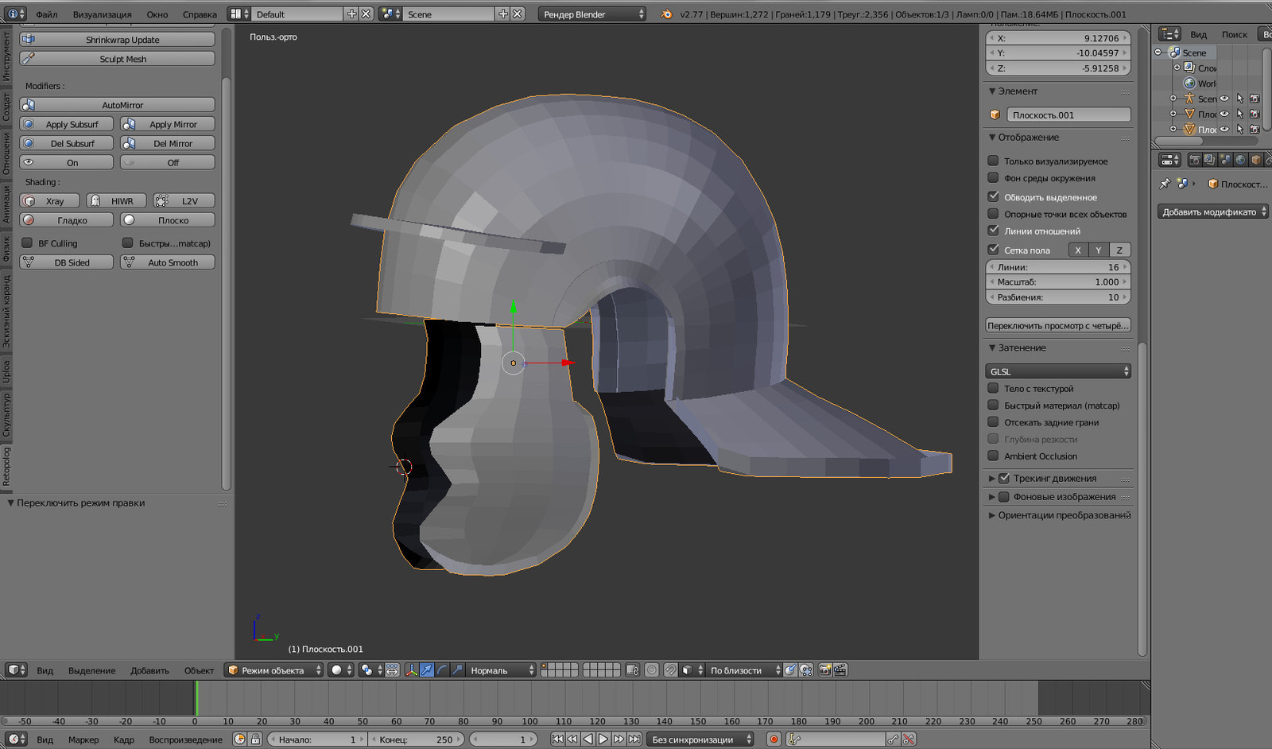The image size is (1272, 749).
Task: Toggle the preview range clock icon
Action: click(x=239, y=739)
